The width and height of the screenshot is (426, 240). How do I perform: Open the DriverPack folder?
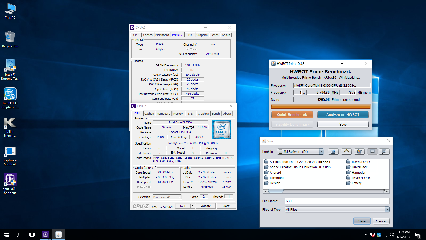point(357,167)
